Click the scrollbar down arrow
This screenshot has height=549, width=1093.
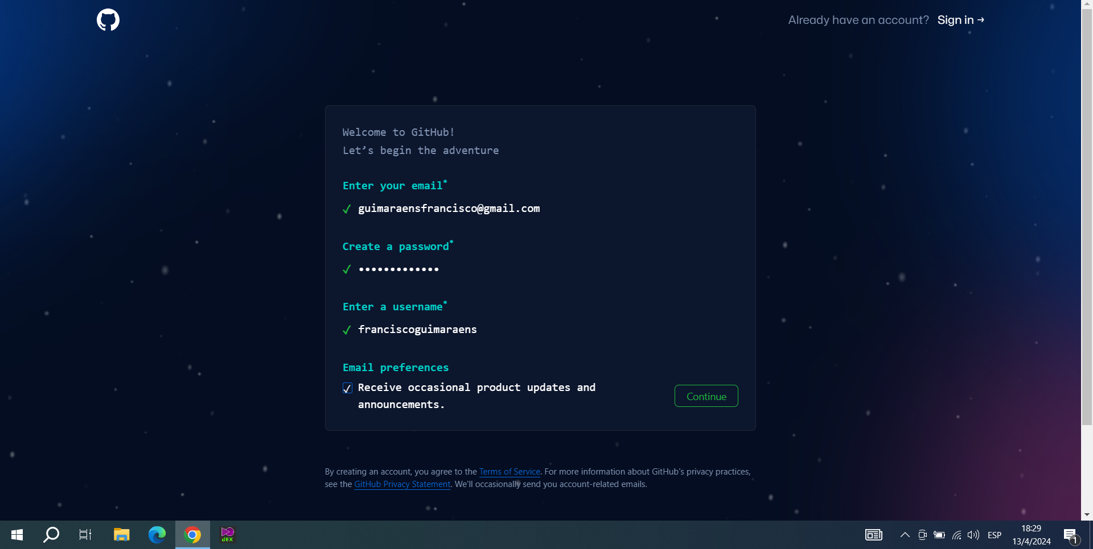coord(1087,515)
